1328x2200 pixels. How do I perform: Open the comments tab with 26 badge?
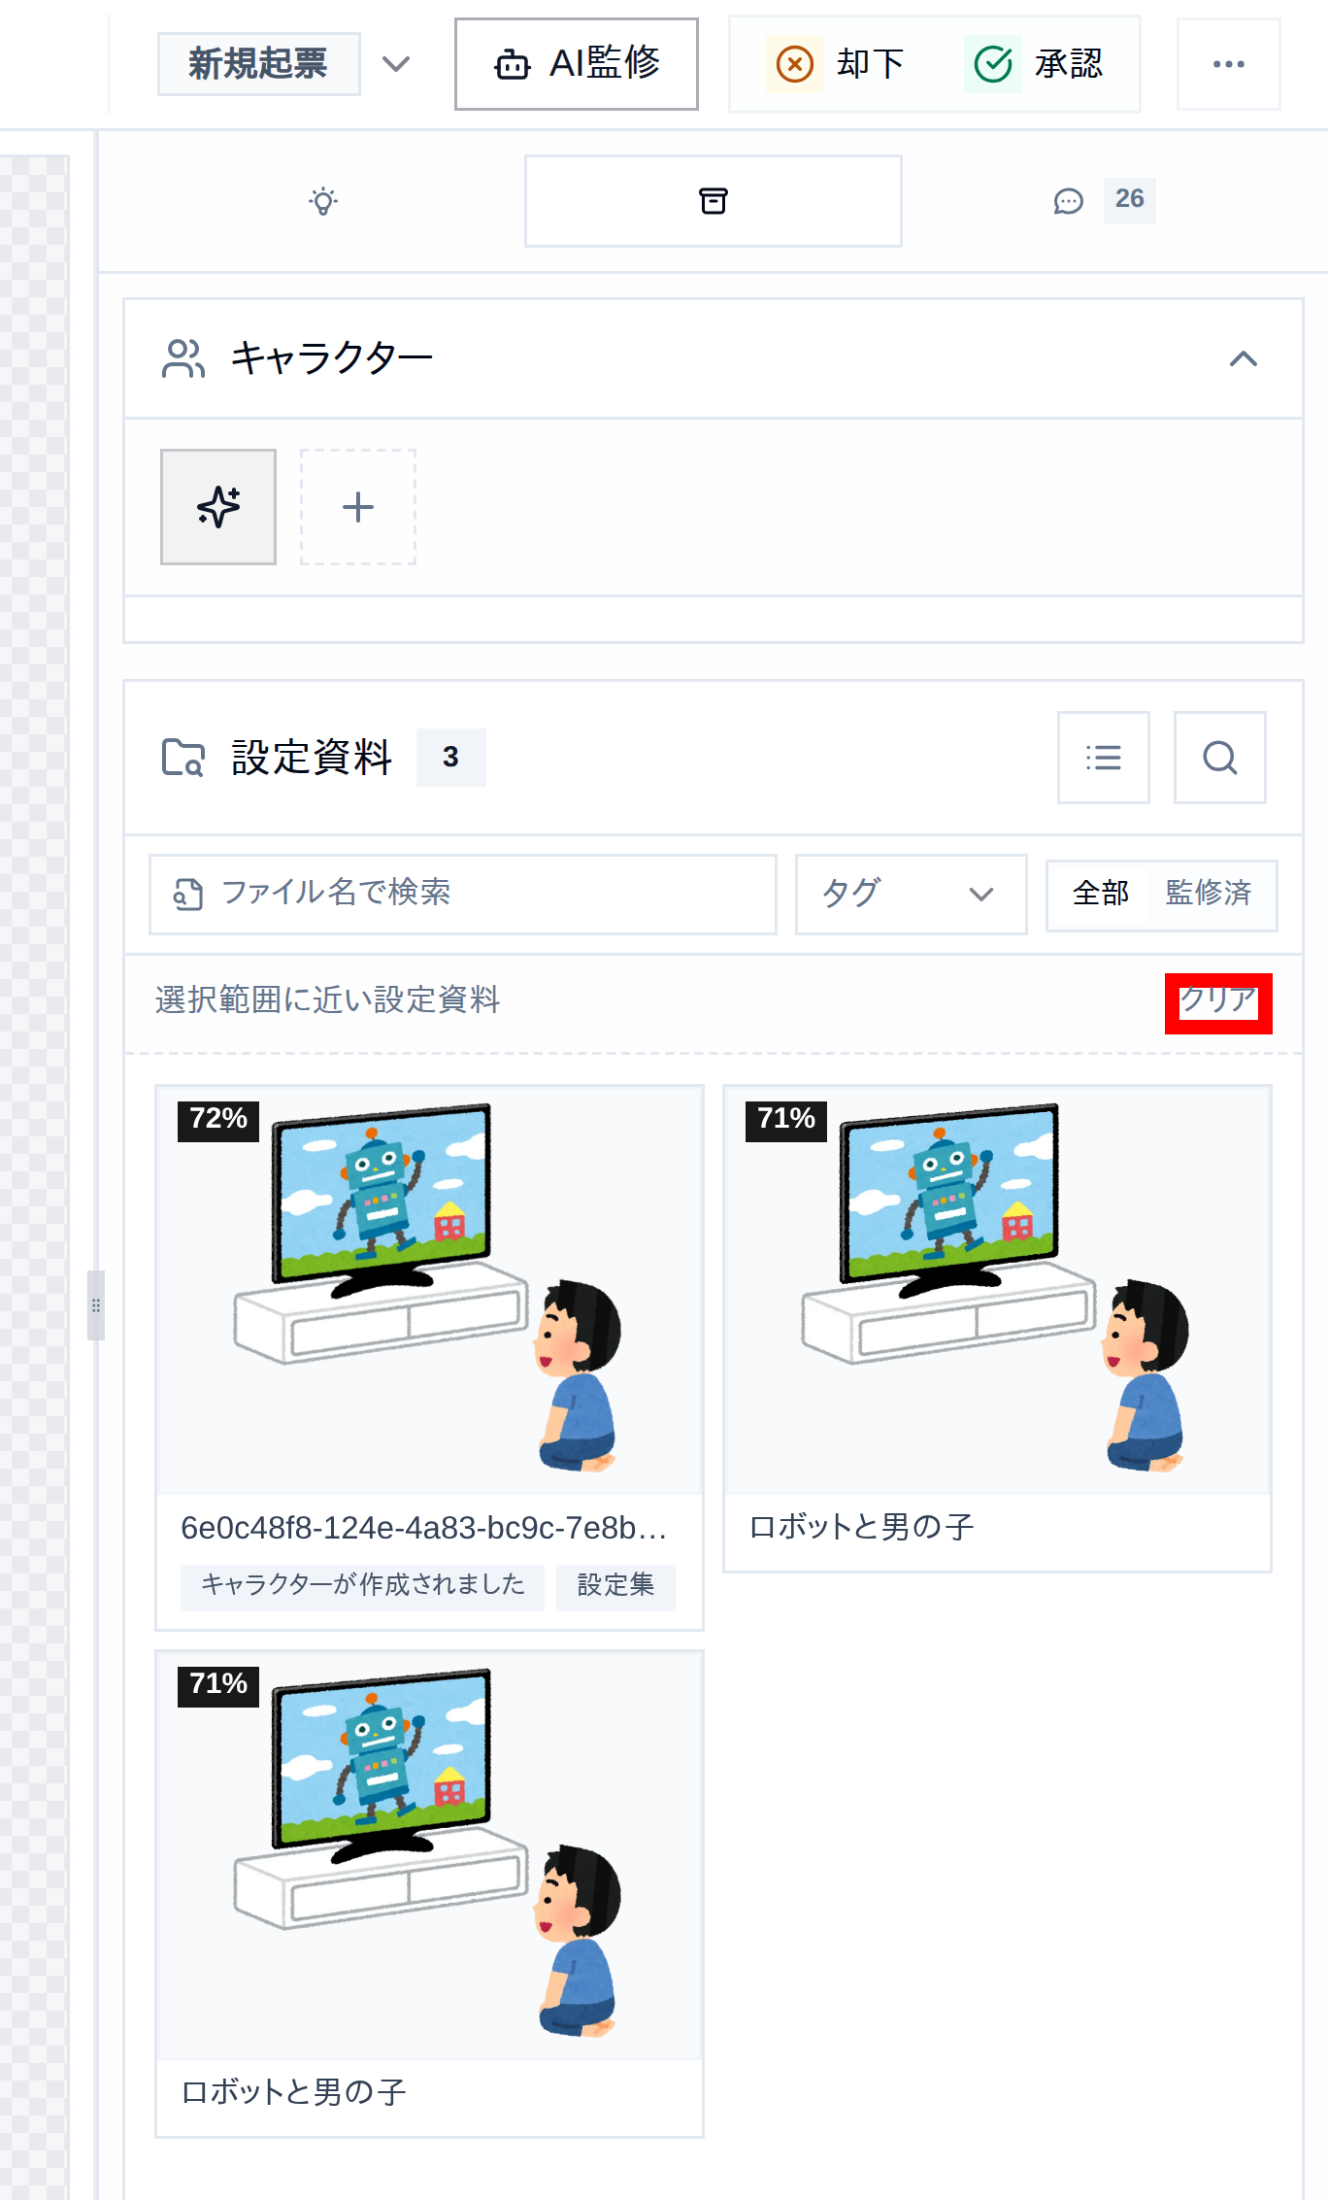tap(1105, 201)
